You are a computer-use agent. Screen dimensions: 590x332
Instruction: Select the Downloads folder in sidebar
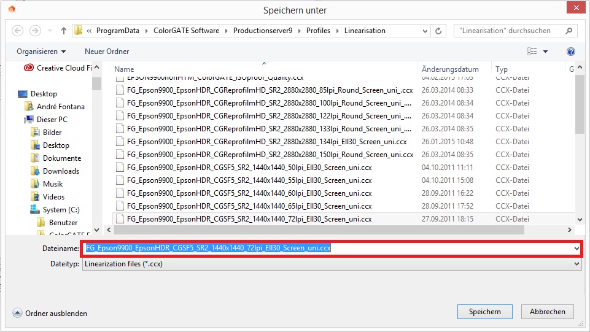pos(61,171)
